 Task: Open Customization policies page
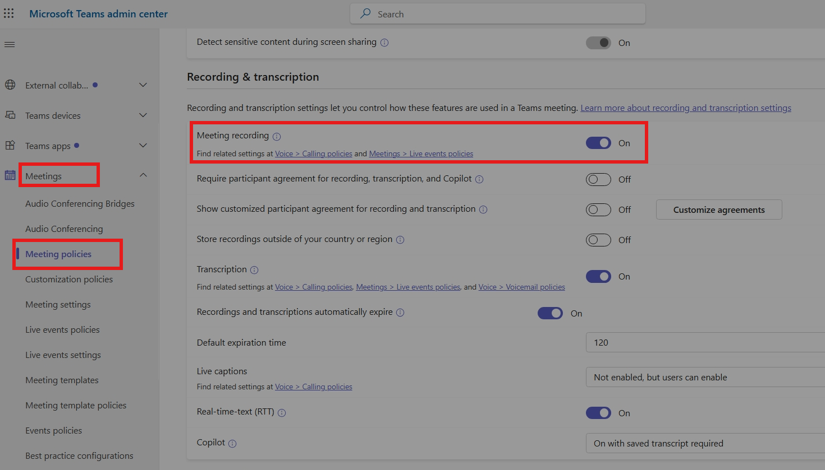click(x=69, y=279)
